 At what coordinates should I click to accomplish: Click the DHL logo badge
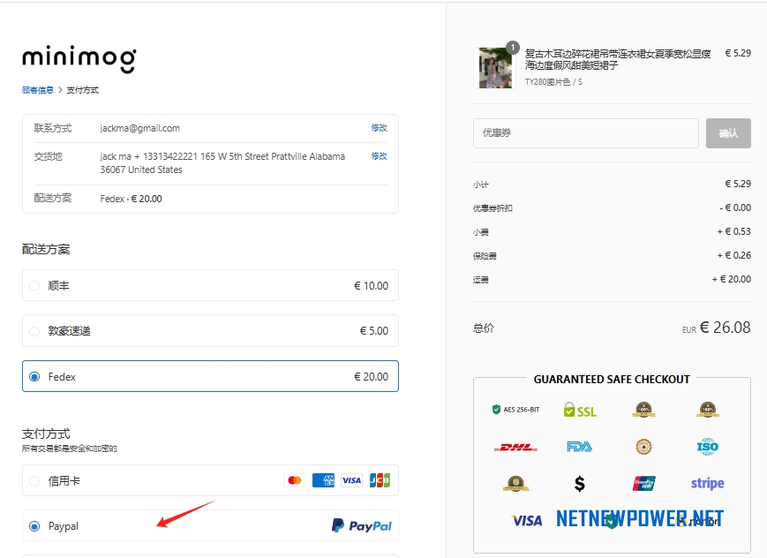pos(515,446)
